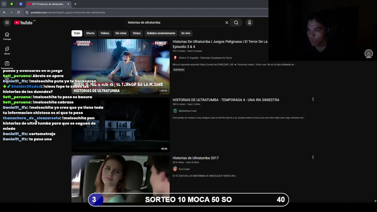Select the En vivo filter chip
This screenshot has width=377, height=212.
click(x=186, y=33)
